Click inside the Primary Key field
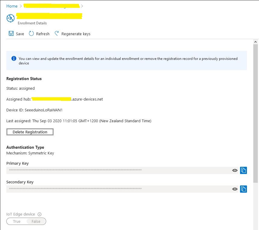 point(118,170)
